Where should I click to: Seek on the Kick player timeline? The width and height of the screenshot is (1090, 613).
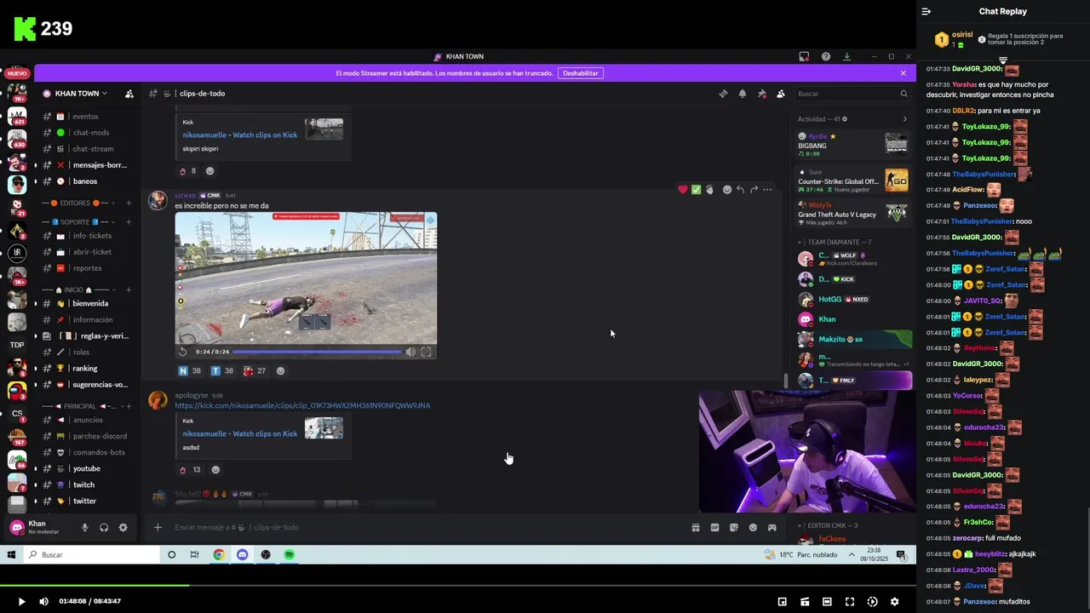click(x=457, y=585)
